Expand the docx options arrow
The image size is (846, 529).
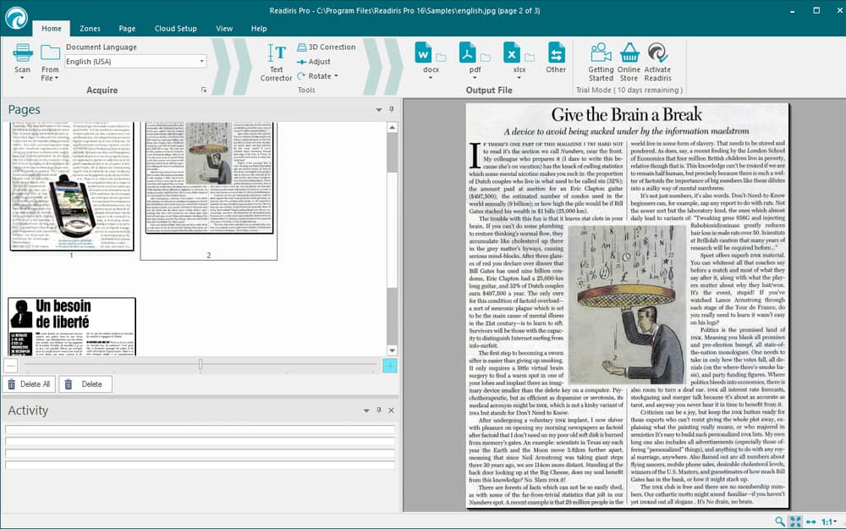(431, 78)
